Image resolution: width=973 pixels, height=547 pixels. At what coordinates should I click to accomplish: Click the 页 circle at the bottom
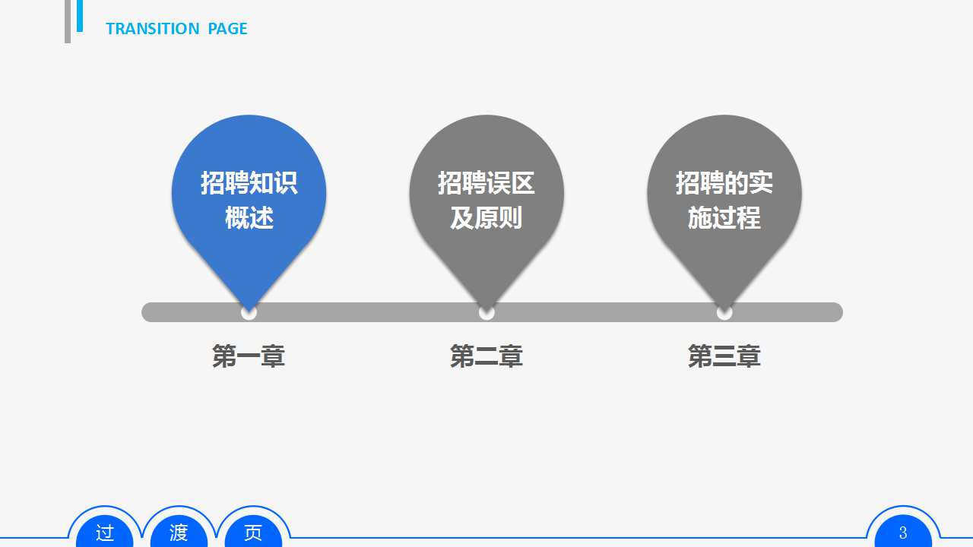click(x=253, y=532)
